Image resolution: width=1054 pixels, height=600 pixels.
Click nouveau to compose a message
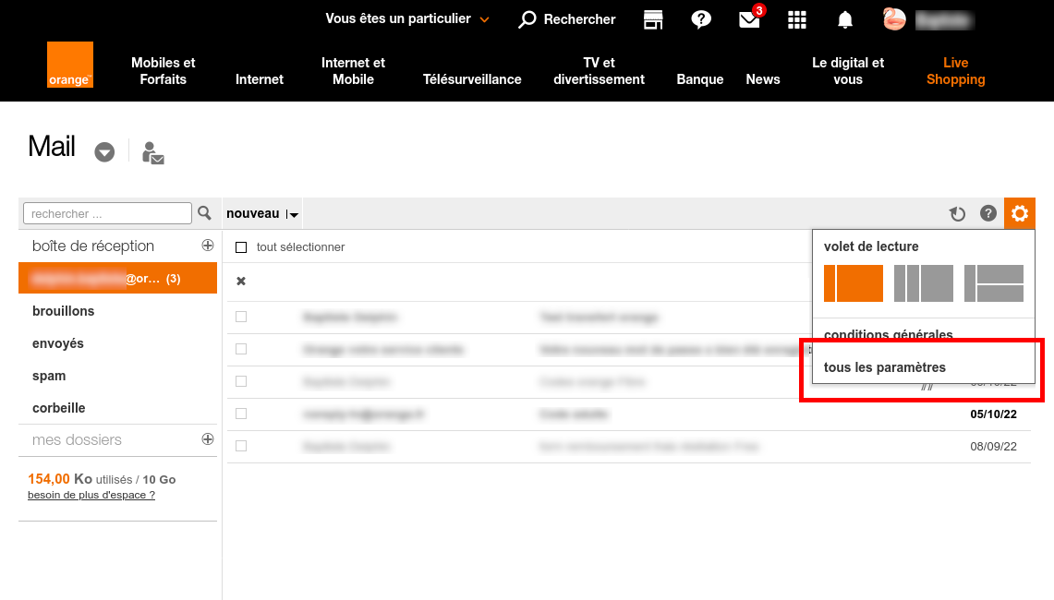253,213
